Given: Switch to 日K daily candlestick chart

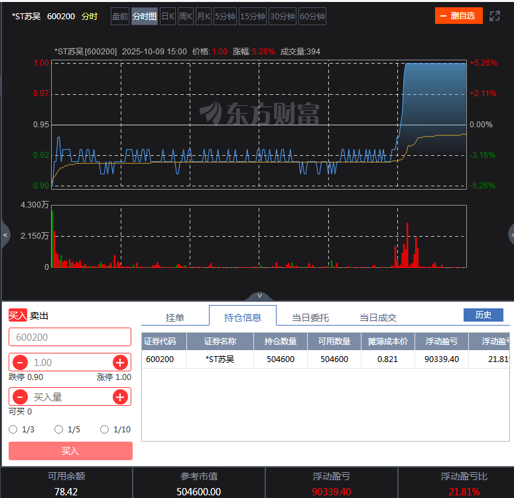Looking at the screenshot, I should 168,17.
